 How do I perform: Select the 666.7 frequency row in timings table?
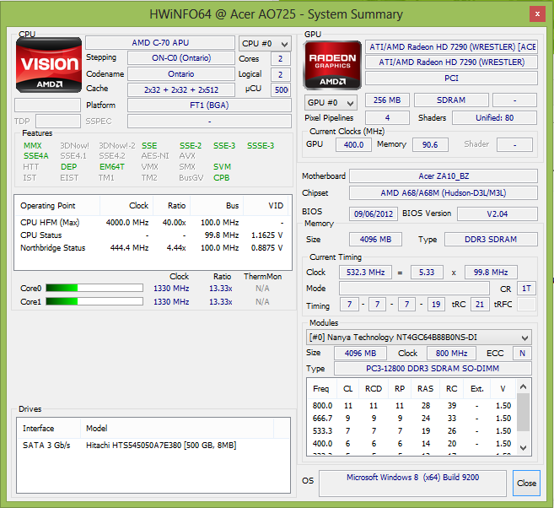coord(411,419)
